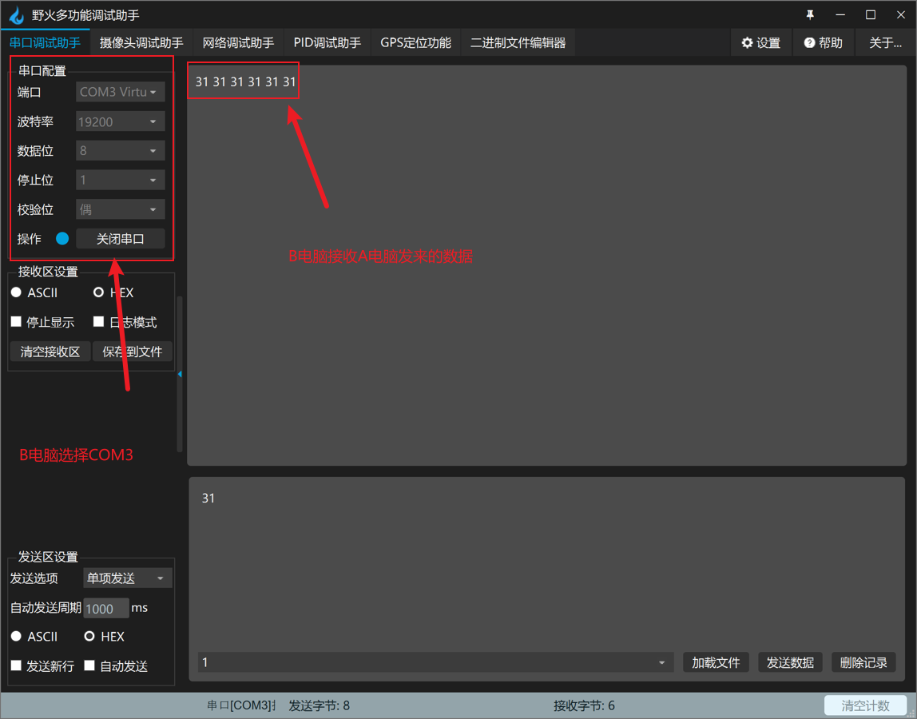Image resolution: width=917 pixels, height=719 pixels.
Task: Click the gear icon in 设置
Action: (747, 42)
